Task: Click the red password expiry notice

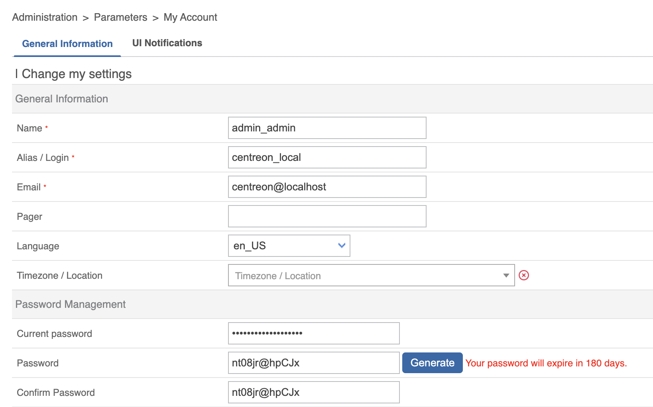Action: coord(546,363)
